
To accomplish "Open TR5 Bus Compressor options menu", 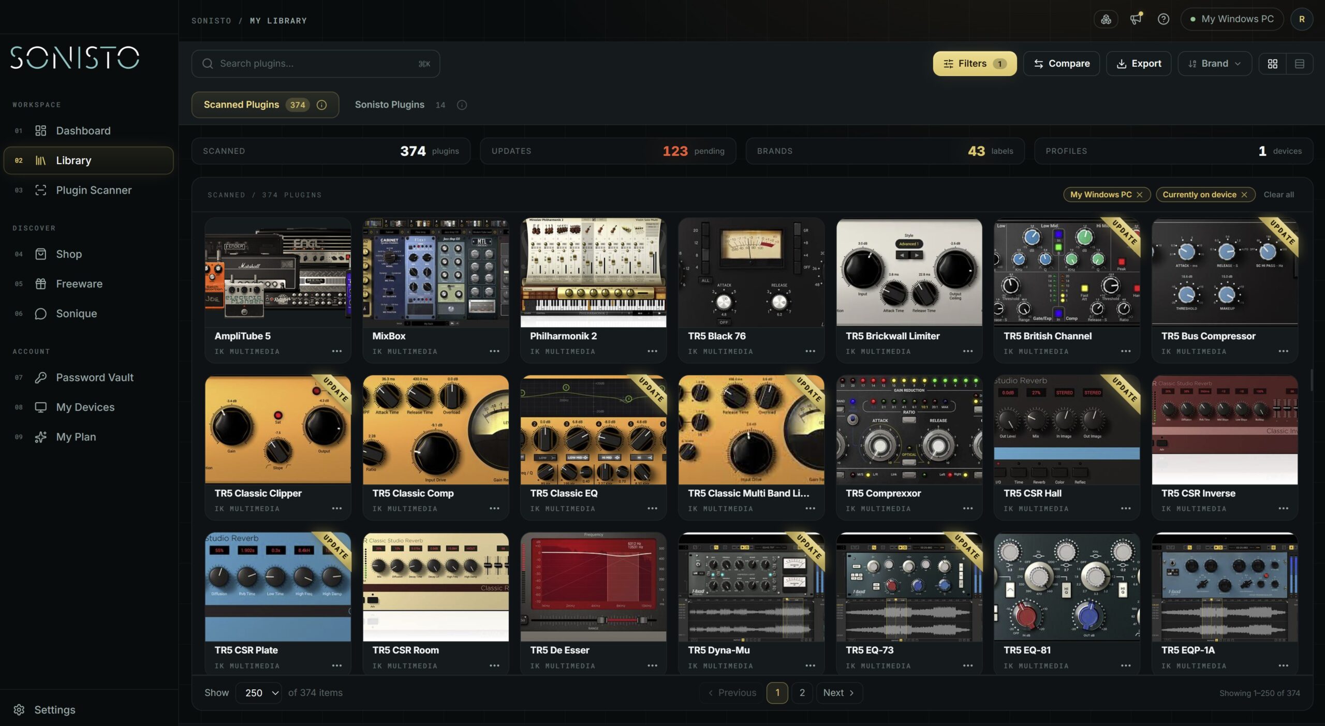I will click(x=1284, y=351).
